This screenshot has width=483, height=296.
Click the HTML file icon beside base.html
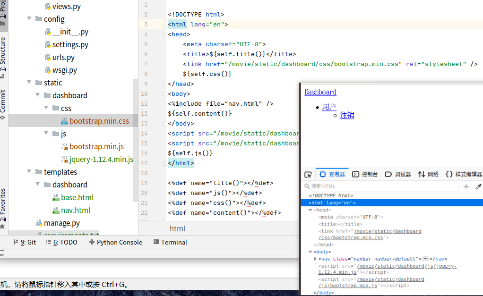56,198
